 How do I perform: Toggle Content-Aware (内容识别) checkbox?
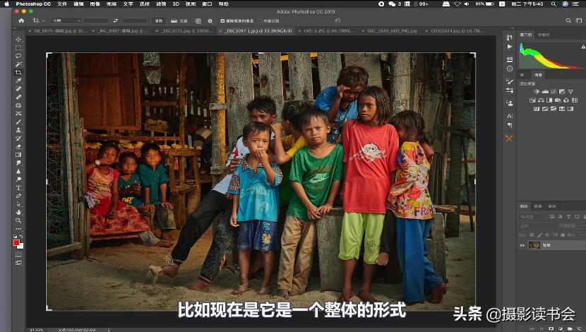260,21
